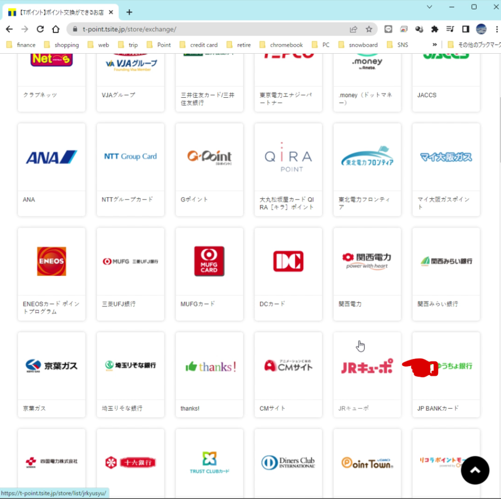Open the MUFG 三菱UFJ銀行 logo
The height and width of the screenshot is (499, 501).
130,261
